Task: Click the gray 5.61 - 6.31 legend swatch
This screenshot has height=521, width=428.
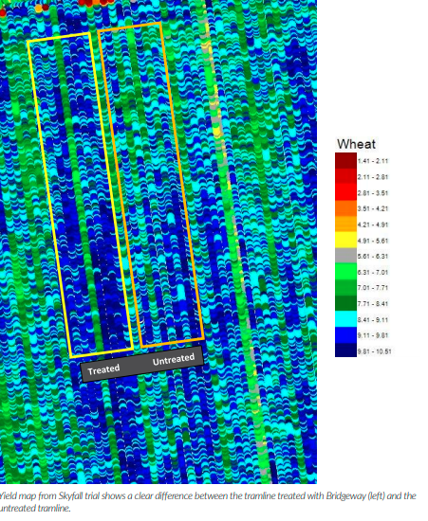Action: tap(345, 256)
